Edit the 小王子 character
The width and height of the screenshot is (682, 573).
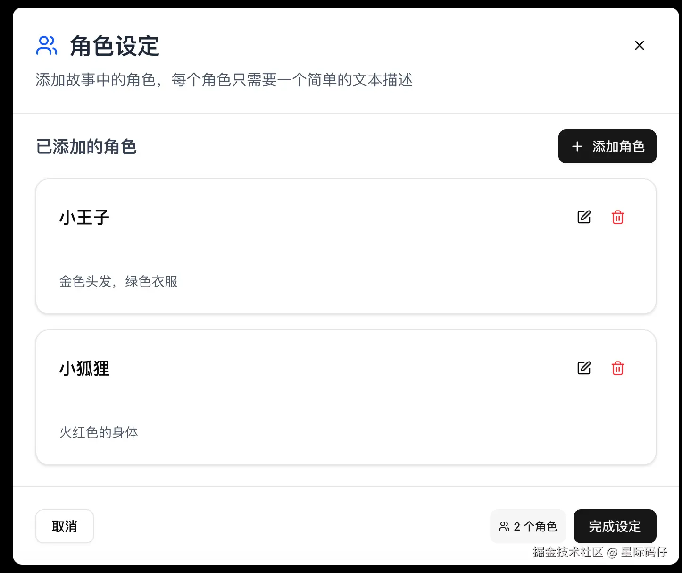click(584, 217)
